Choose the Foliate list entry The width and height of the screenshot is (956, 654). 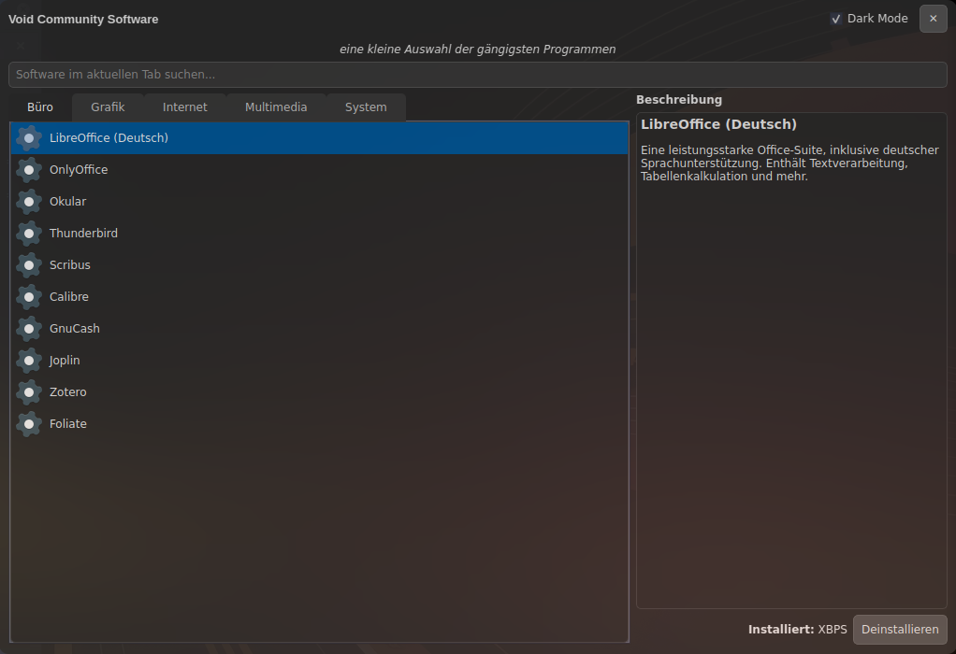[x=68, y=424]
